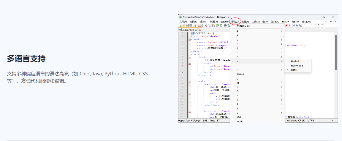Close index.html tab with red X
Screen dimensions: 342x141
coord(200,30)
